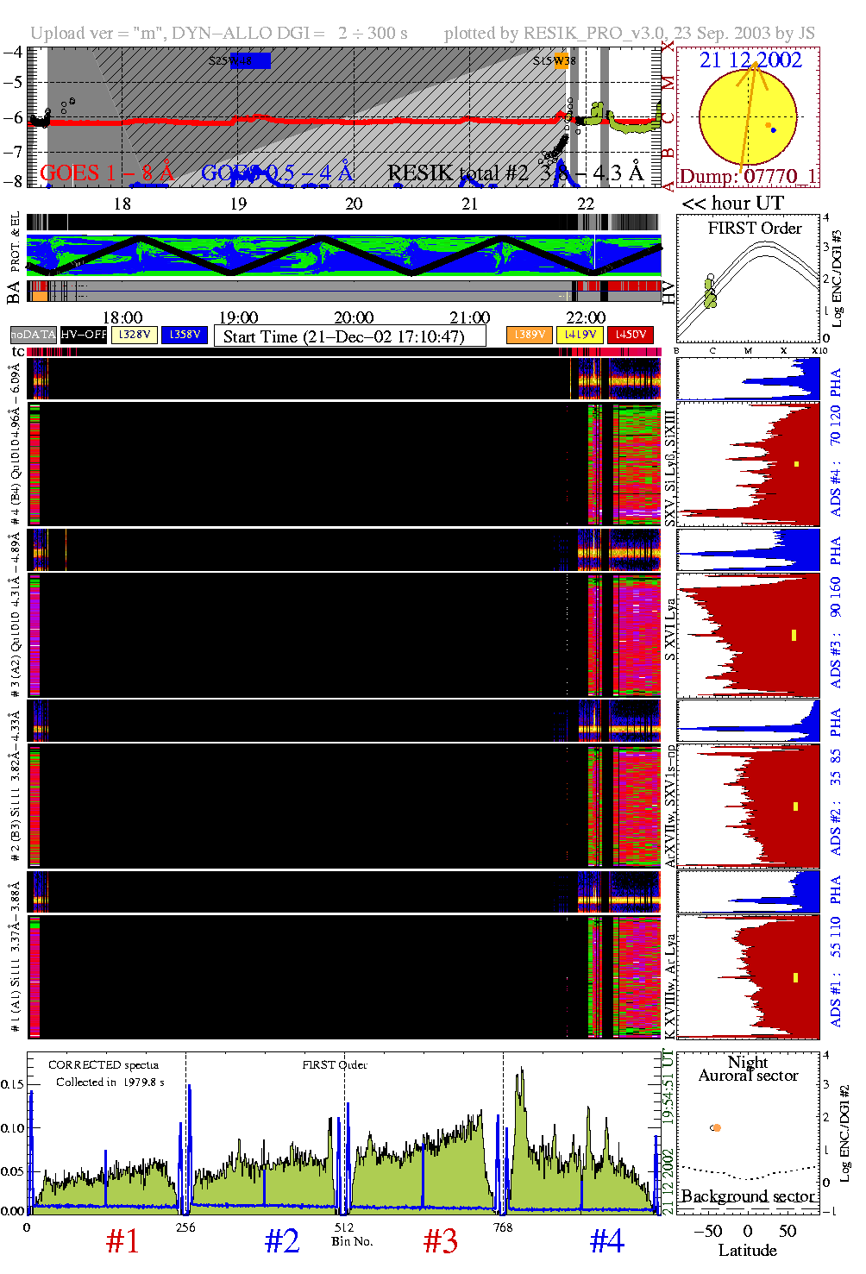Click orange dot in Night Auroral sector plot
The height and width of the screenshot is (1274, 866).
(717, 1127)
